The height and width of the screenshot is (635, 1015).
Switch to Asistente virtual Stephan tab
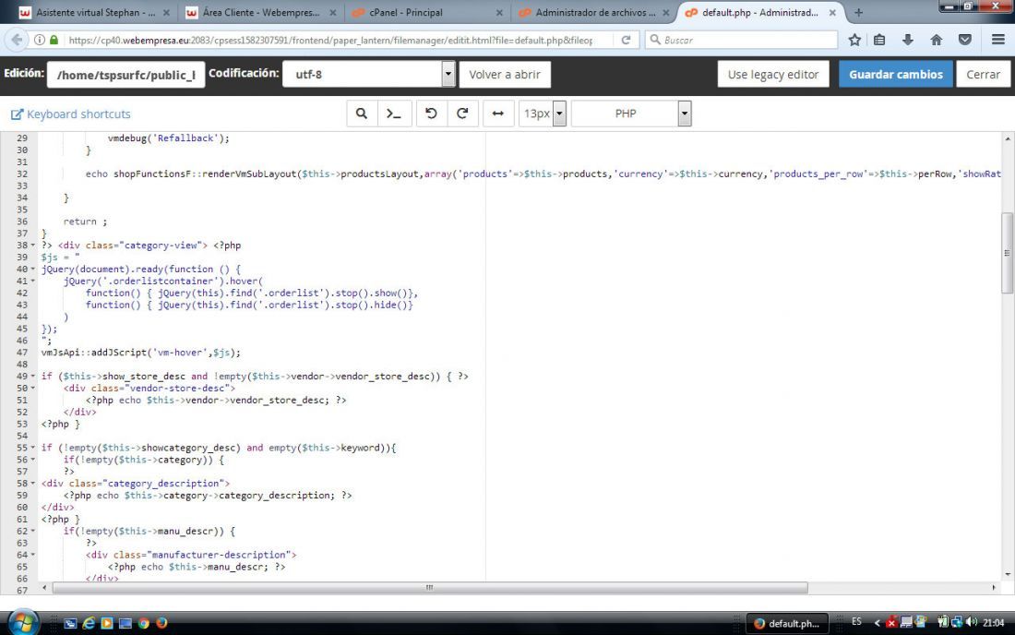tap(94, 12)
